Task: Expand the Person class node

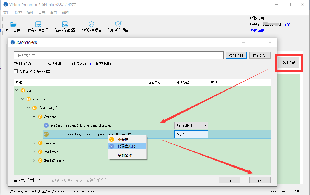Action: (34, 143)
